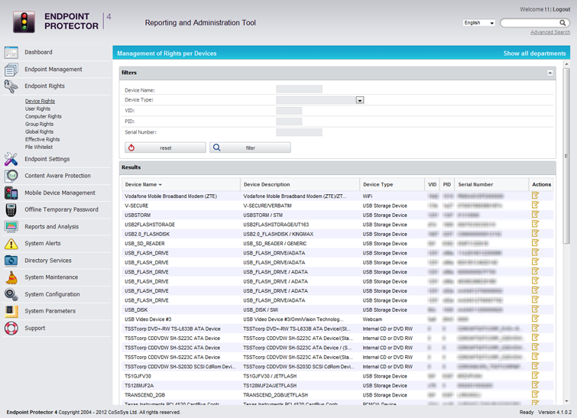
Task: Select File Whitelist submenu link
Action: point(39,147)
